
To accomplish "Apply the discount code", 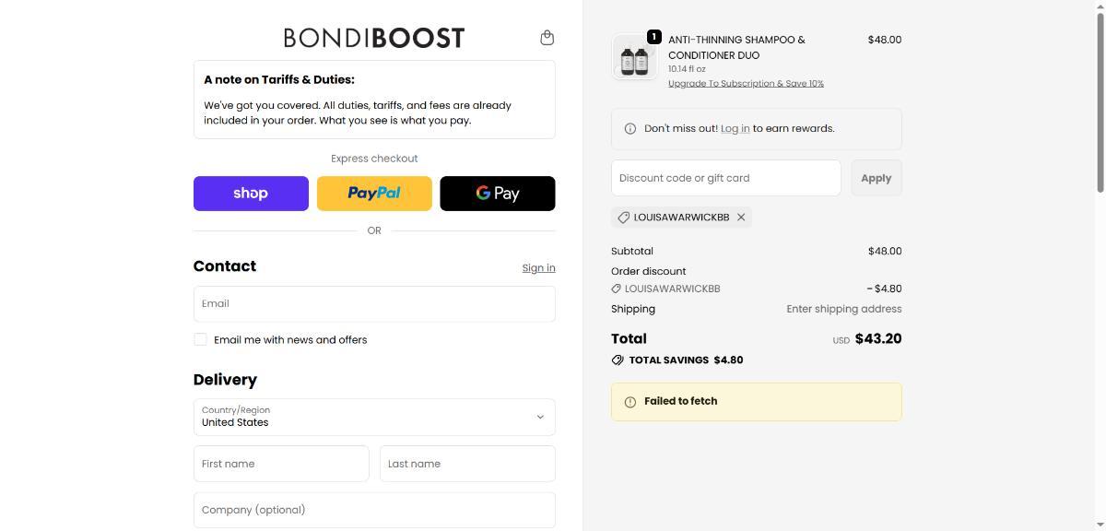I will point(876,178).
